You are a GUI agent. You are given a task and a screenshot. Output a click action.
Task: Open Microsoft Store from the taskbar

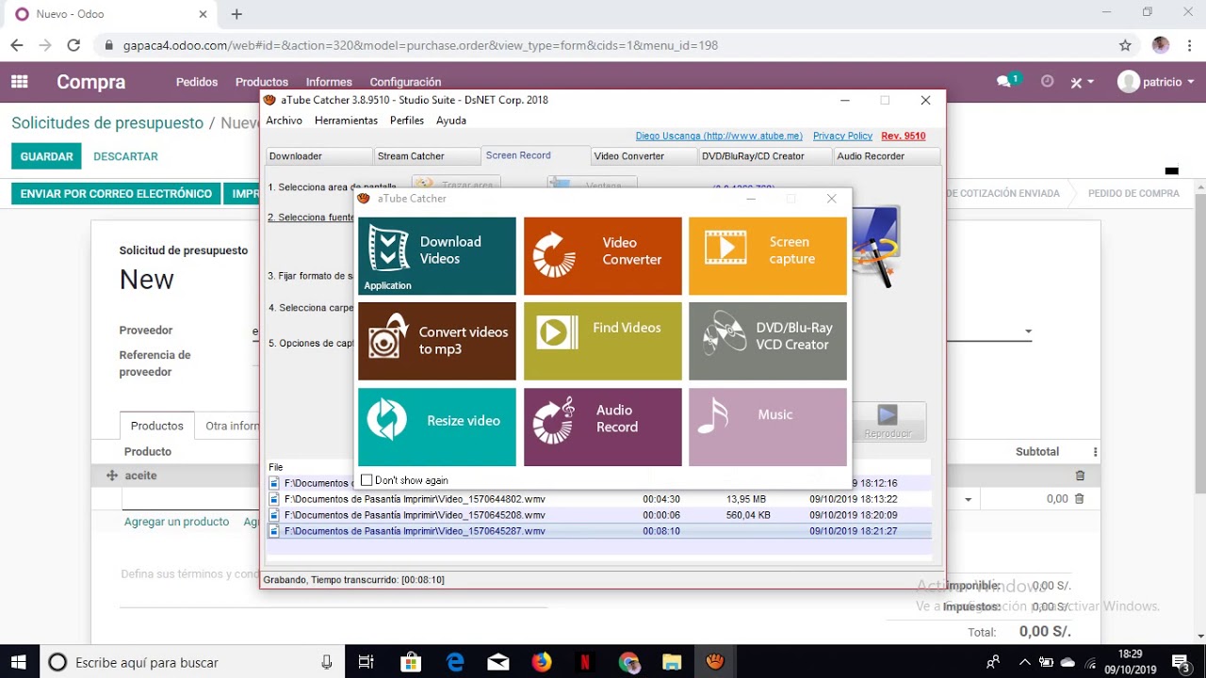tap(411, 662)
